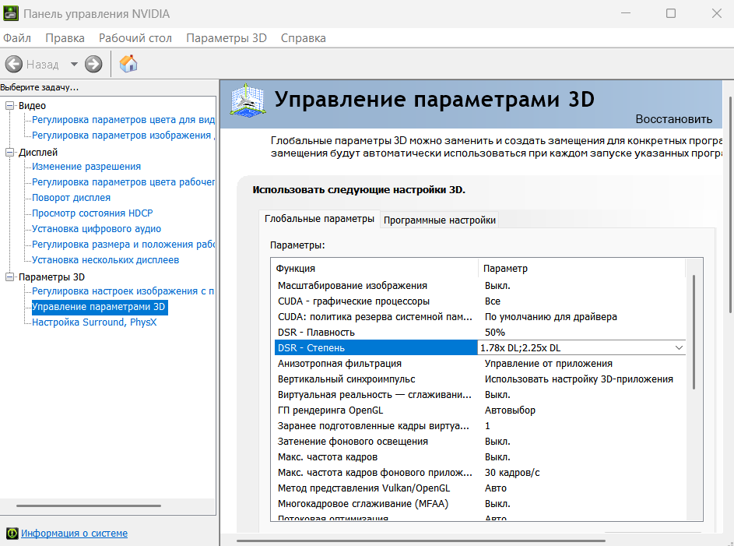The height and width of the screenshot is (546, 734).
Task: Open the Информация о системе link
Action: (74, 534)
